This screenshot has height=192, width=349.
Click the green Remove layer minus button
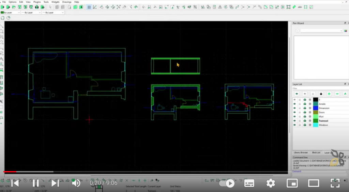click(x=337, y=94)
